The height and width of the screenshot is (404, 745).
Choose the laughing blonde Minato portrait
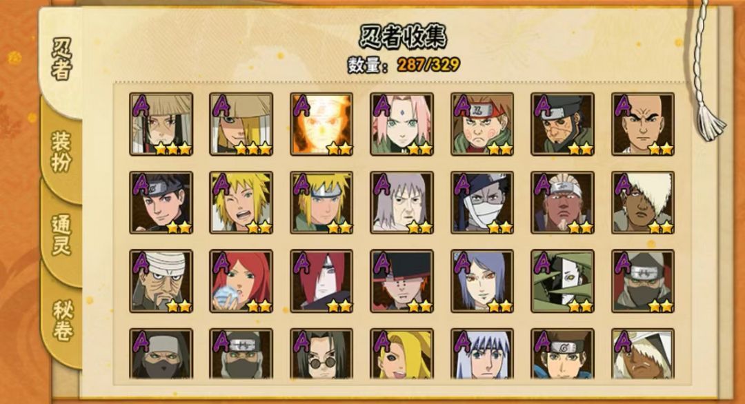click(241, 203)
